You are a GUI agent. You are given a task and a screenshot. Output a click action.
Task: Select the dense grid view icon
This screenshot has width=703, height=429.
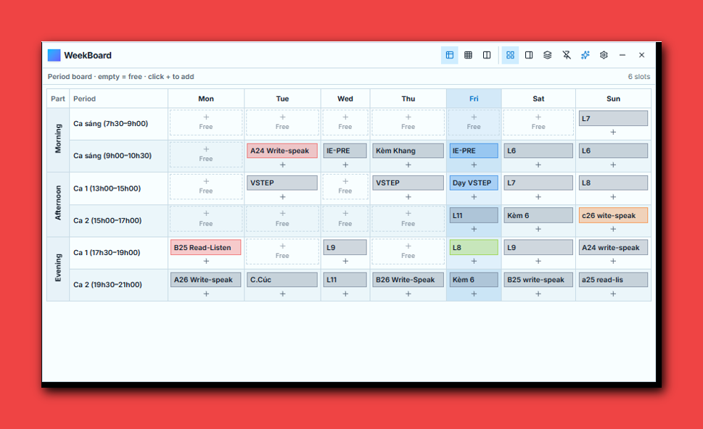[468, 55]
